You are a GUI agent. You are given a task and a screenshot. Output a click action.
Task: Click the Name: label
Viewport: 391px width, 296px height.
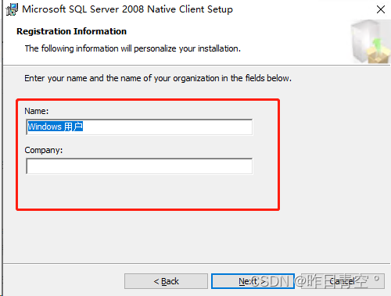tap(37, 111)
